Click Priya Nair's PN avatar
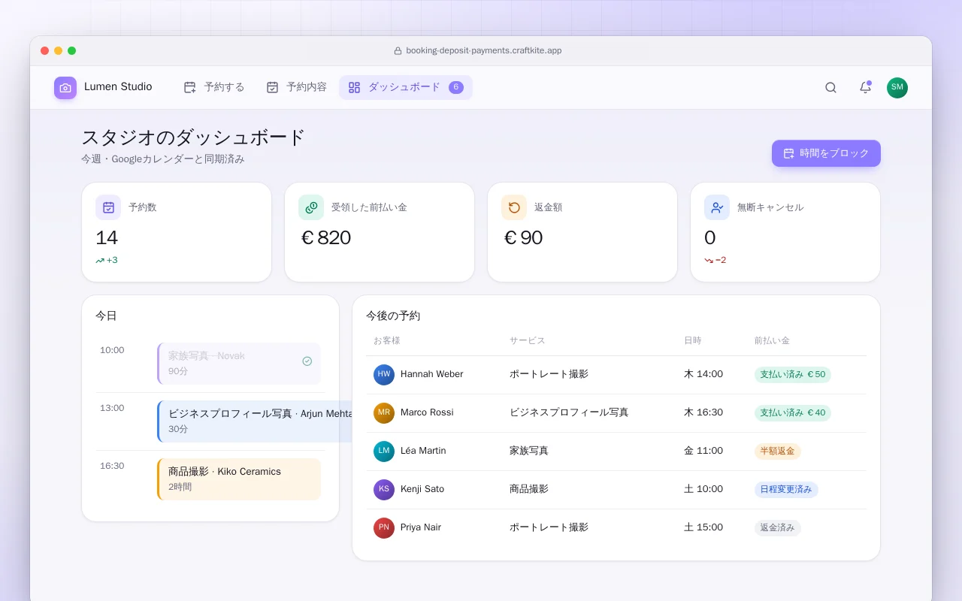The width and height of the screenshot is (962, 601). (x=384, y=528)
